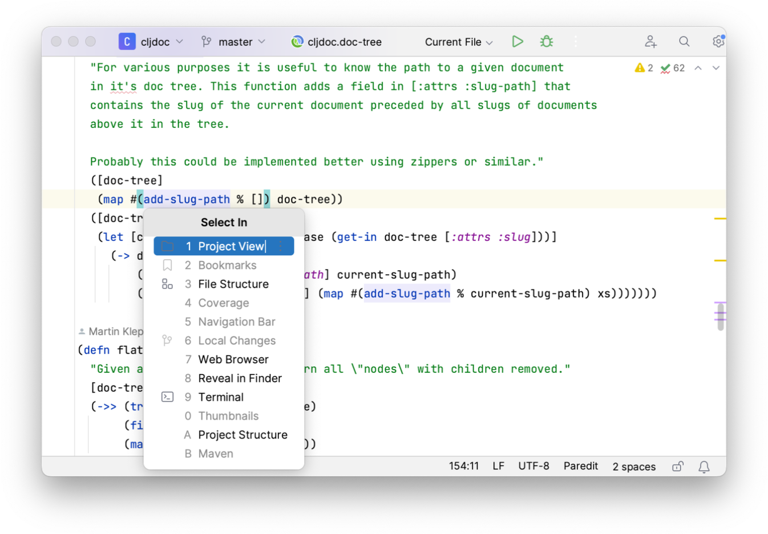Image resolution: width=768 pixels, height=534 pixels.
Task: Click the lower yellow warning stripe marker
Action: coord(720,260)
